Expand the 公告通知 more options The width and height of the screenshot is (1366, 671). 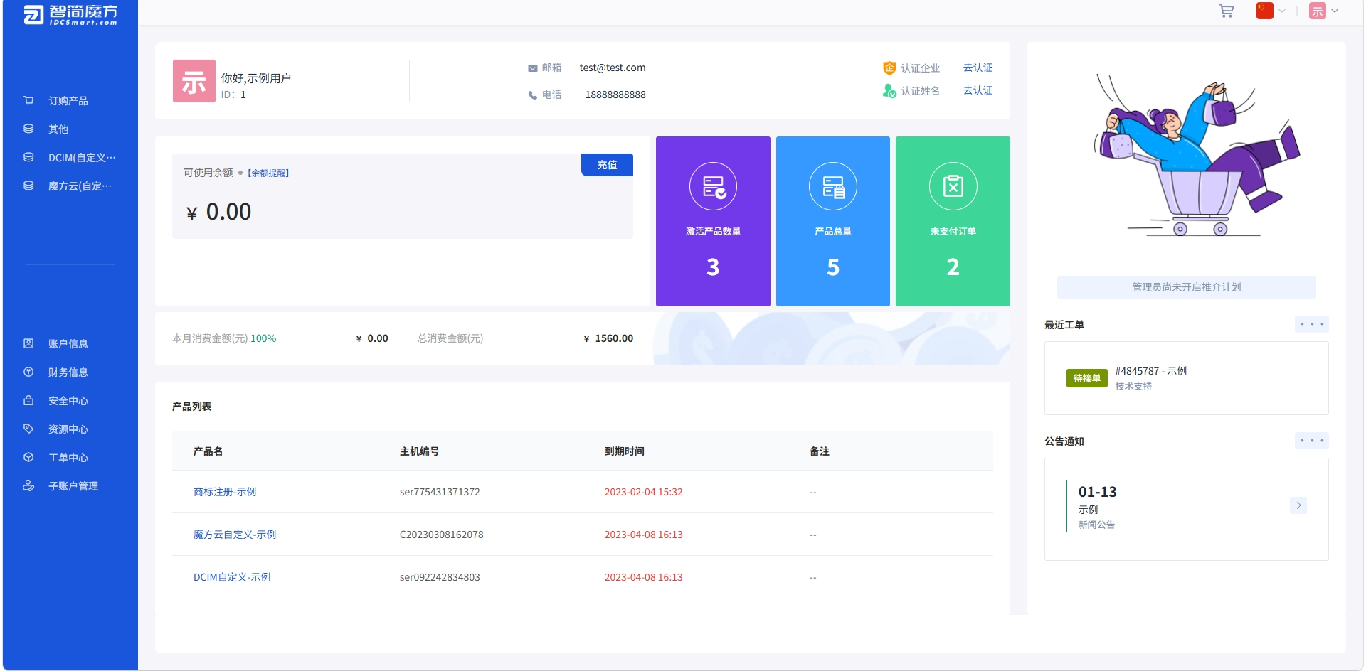click(x=1312, y=441)
